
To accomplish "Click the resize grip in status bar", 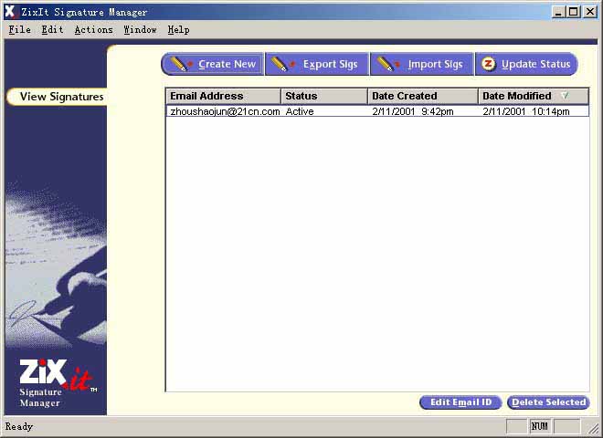I will [x=593, y=428].
